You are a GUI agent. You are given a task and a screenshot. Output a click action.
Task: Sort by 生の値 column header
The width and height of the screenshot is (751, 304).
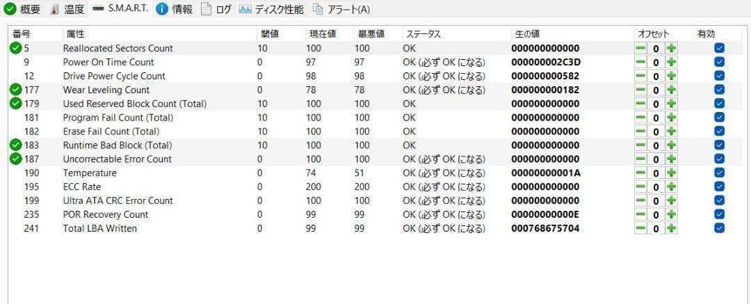pyautogui.click(x=572, y=34)
